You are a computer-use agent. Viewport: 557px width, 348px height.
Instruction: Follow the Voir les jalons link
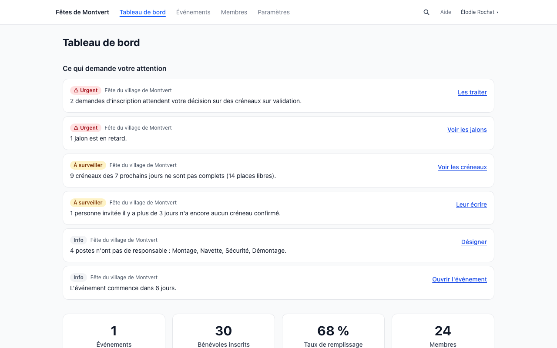pos(467,130)
